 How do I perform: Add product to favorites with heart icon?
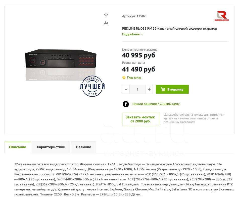point(106,15)
